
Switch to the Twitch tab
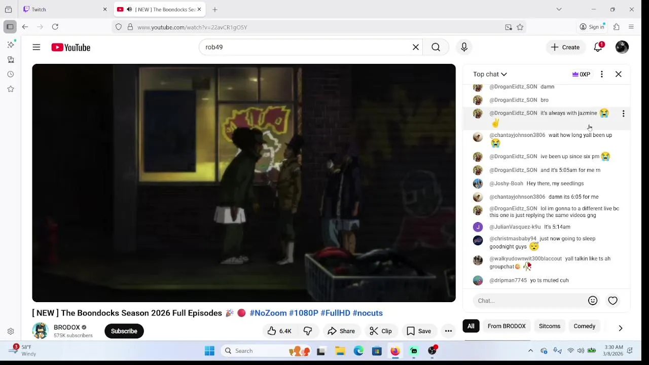pos(65,9)
